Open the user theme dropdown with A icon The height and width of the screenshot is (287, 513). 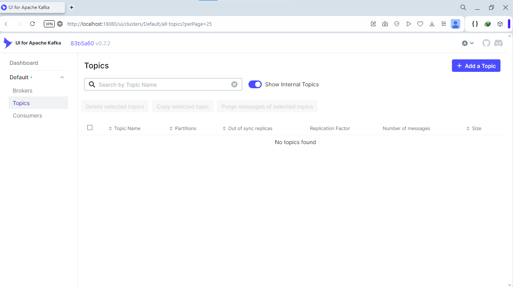[468, 43]
